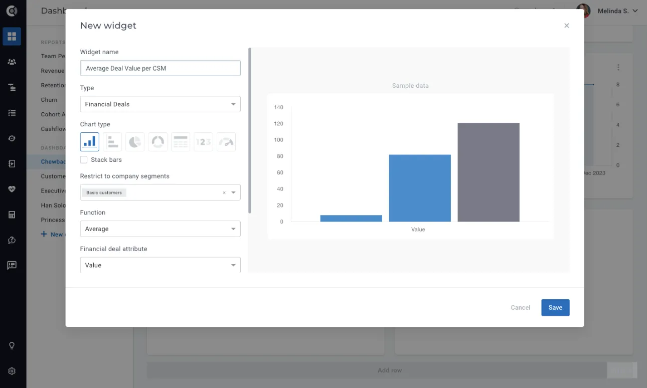This screenshot has width=647, height=388.
Task: Select the single number chart type
Action: tap(203, 142)
